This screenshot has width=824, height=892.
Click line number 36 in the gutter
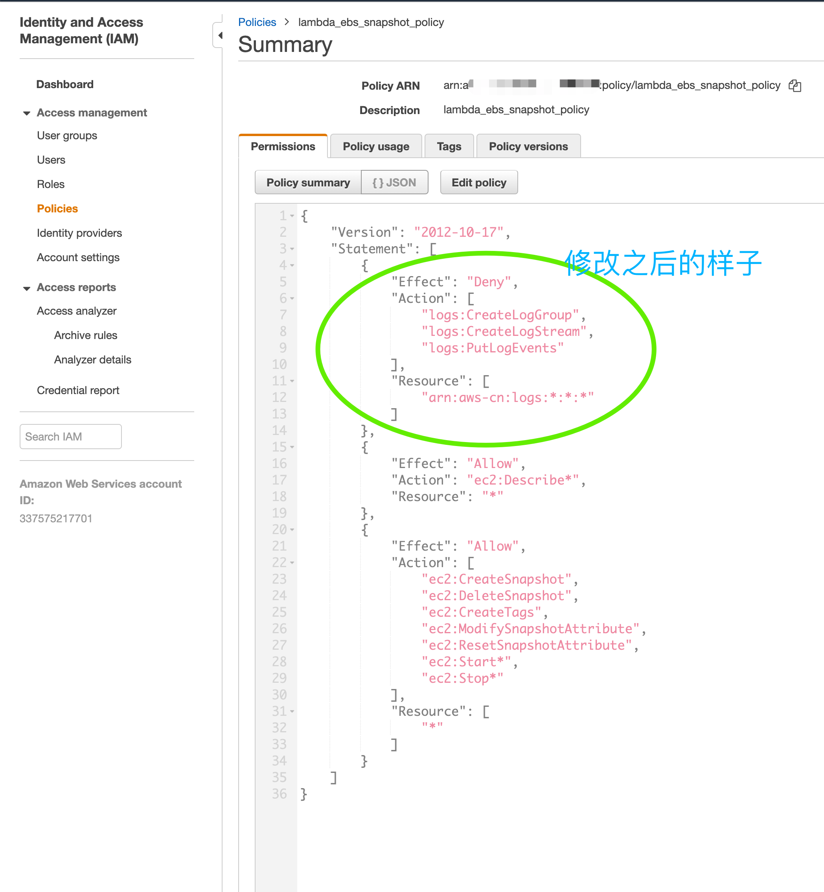[280, 794]
